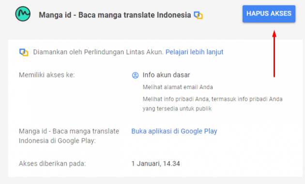Image resolution: width=305 pixels, height=184 pixels.
Task: Select the 1 Januari, 14.34 access date
Action: 155,164
